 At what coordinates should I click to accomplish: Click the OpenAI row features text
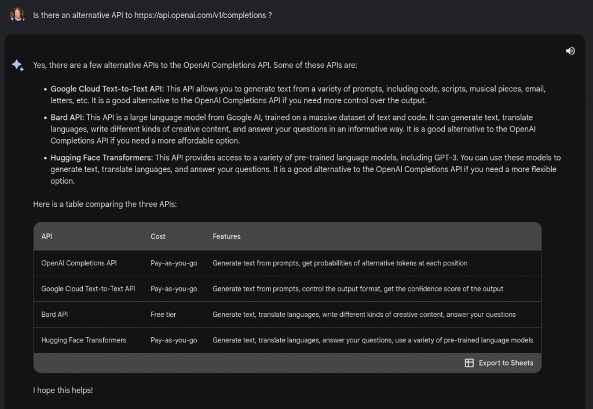coord(340,263)
